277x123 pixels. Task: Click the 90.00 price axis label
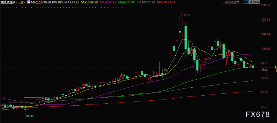[265, 78]
